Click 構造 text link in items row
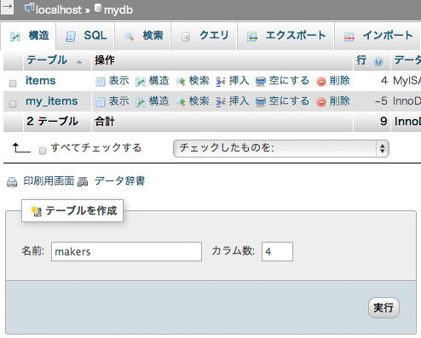 (159, 81)
